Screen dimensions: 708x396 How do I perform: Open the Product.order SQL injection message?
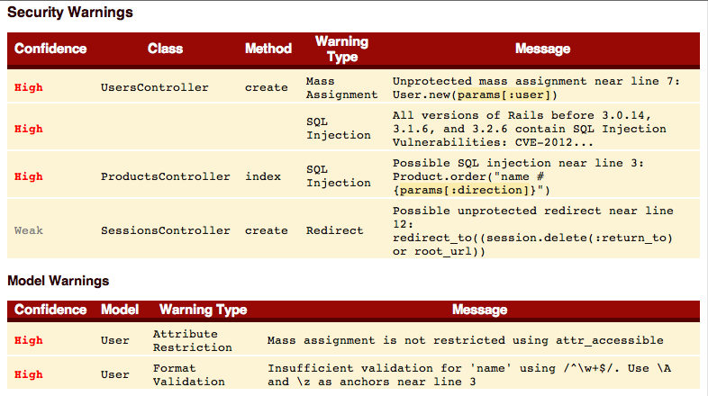[518, 176]
